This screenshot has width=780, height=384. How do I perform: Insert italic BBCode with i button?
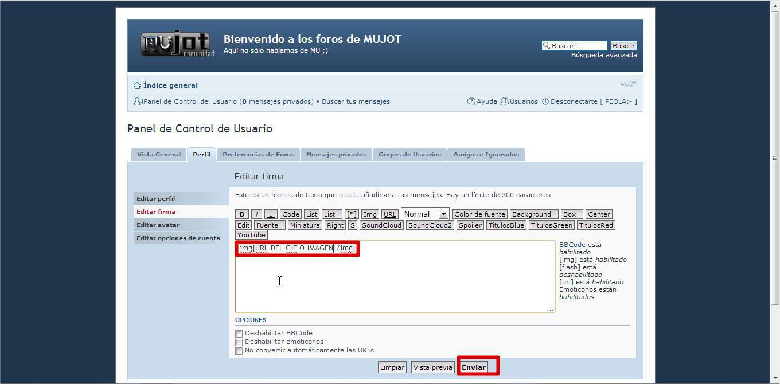(x=257, y=214)
